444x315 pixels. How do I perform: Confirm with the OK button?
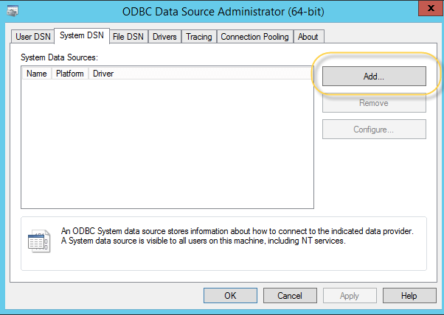230,295
